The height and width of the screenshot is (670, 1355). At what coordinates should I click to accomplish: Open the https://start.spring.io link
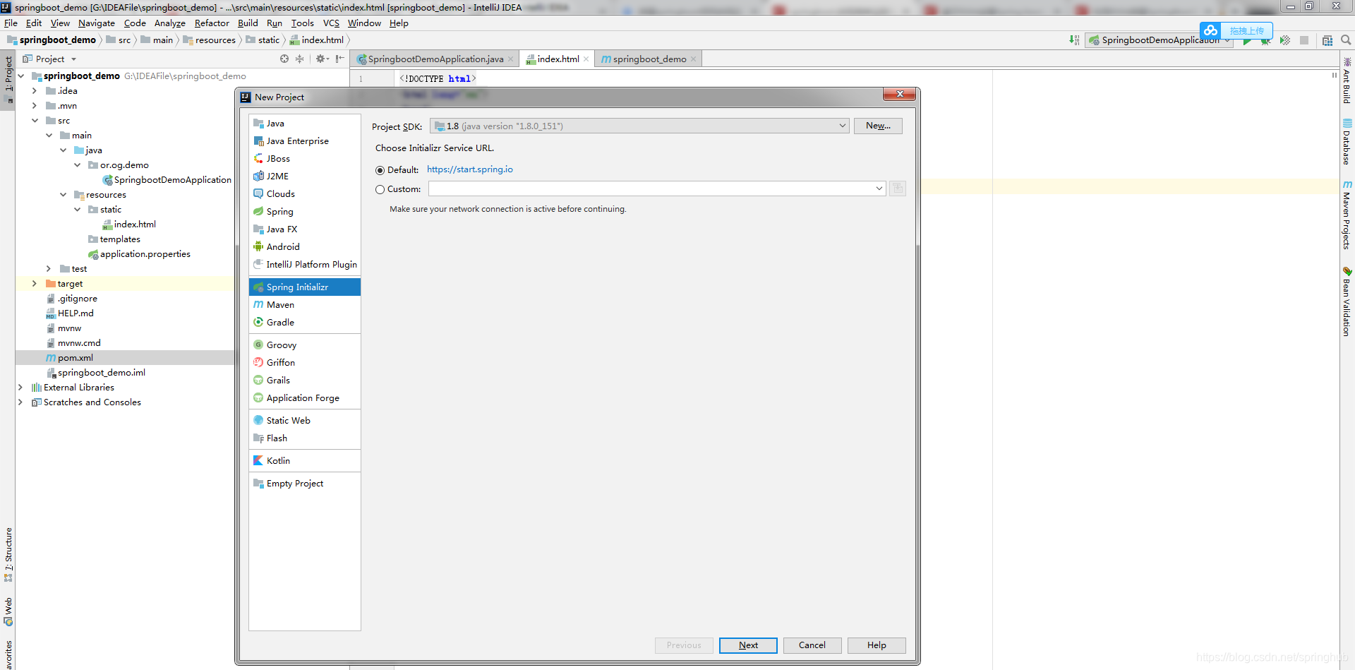469,169
